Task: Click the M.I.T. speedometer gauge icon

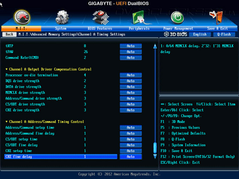Action: (x=22, y=18)
